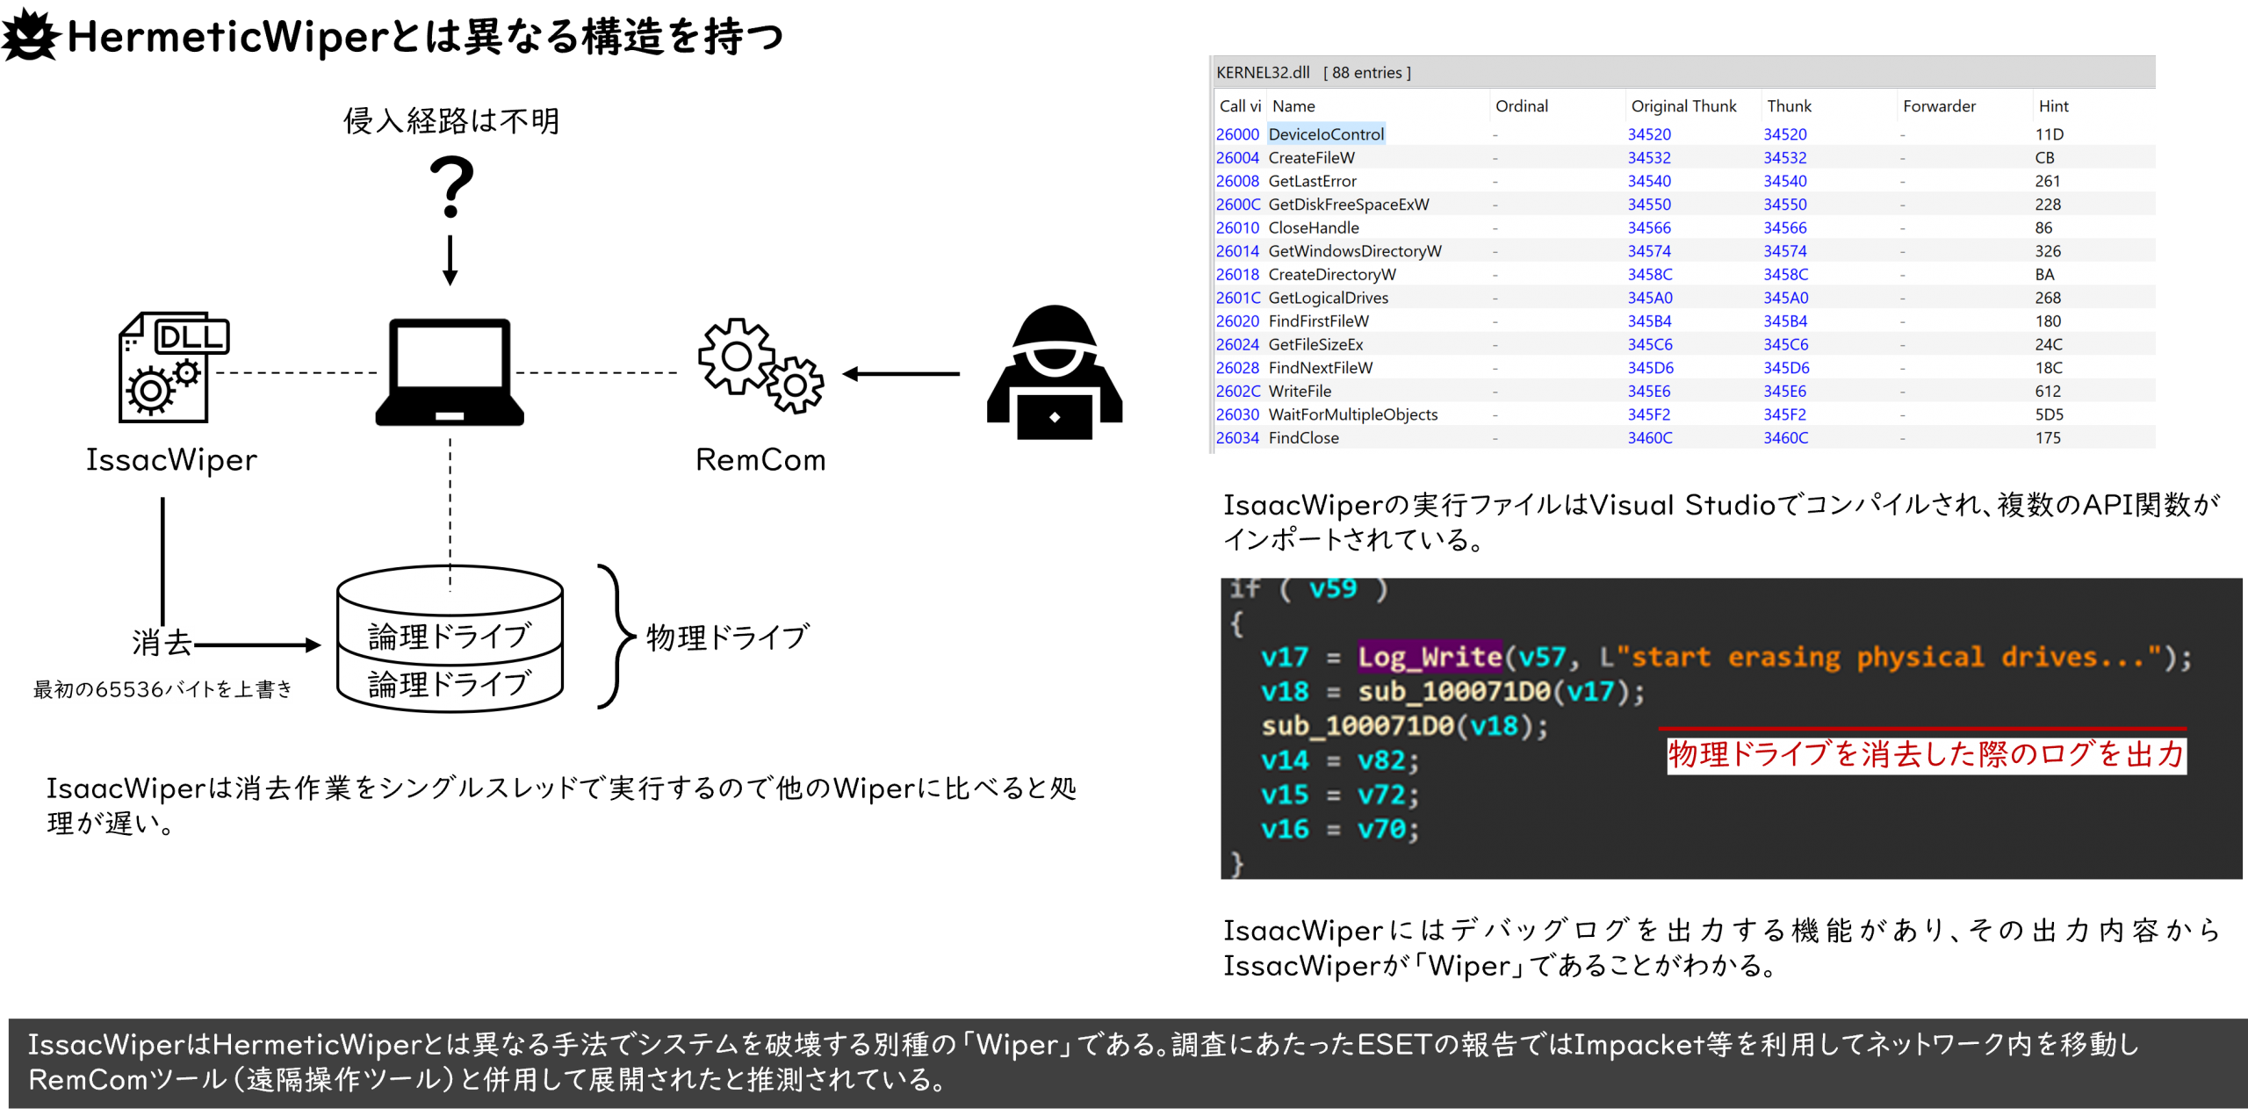This screenshot has width=2248, height=1116.
Task: Click the 消去 label box
Action: click(162, 644)
